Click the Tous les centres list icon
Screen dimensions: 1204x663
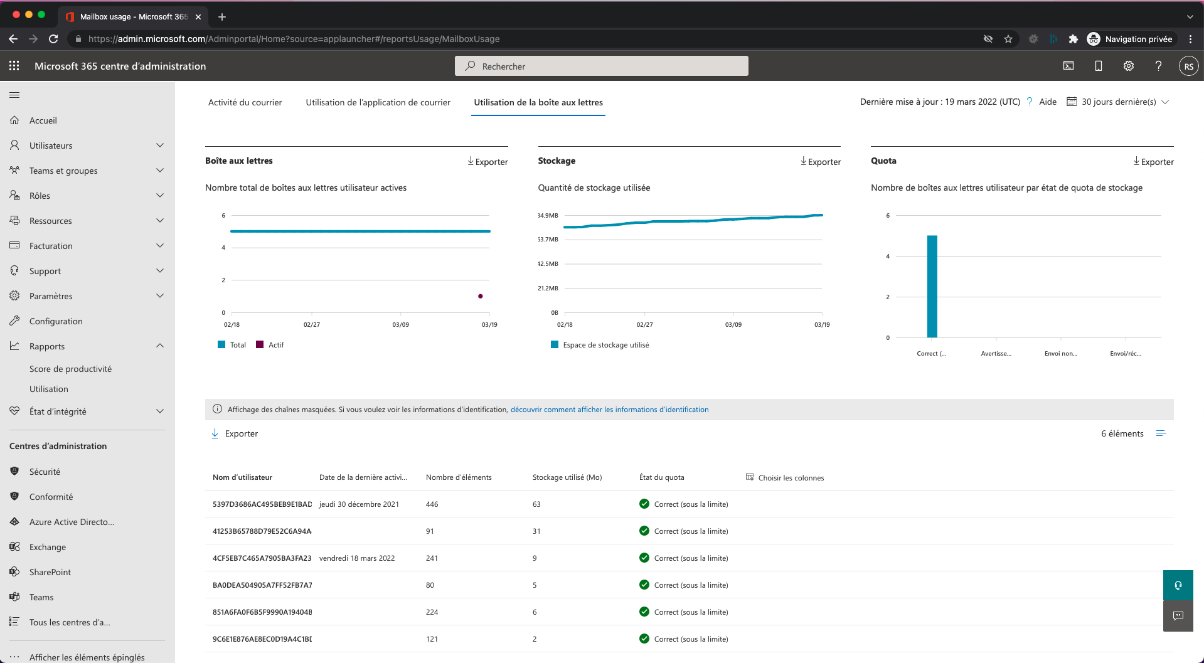(x=14, y=622)
